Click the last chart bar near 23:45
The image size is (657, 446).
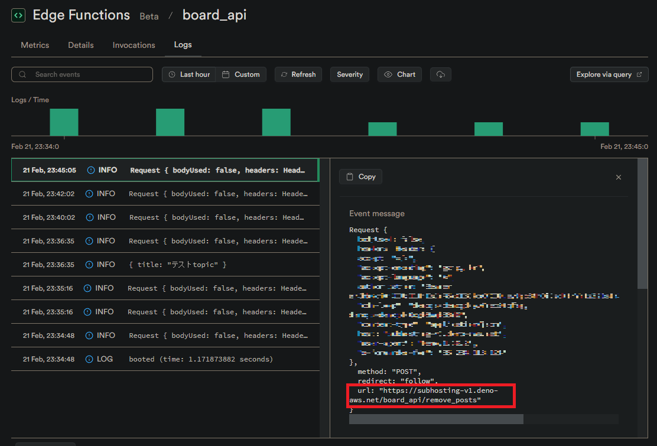tap(594, 129)
